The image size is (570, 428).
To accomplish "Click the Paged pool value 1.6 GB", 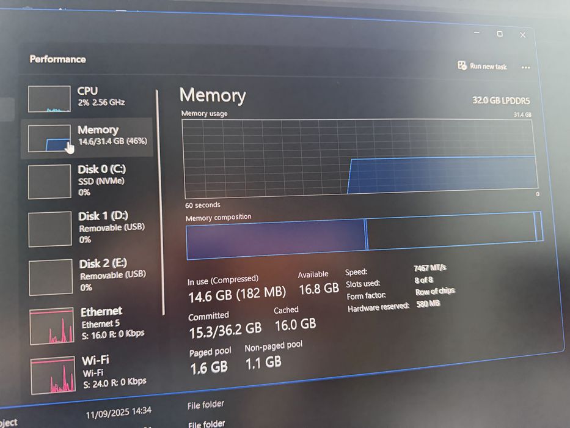I will [209, 367].
